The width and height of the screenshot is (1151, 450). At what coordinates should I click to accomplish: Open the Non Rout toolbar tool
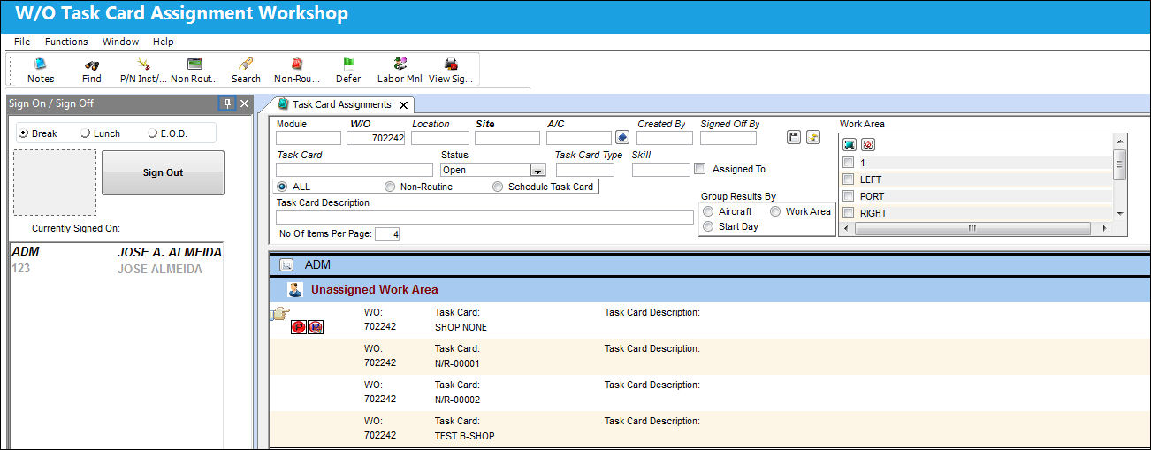click(x=194, y=71)
